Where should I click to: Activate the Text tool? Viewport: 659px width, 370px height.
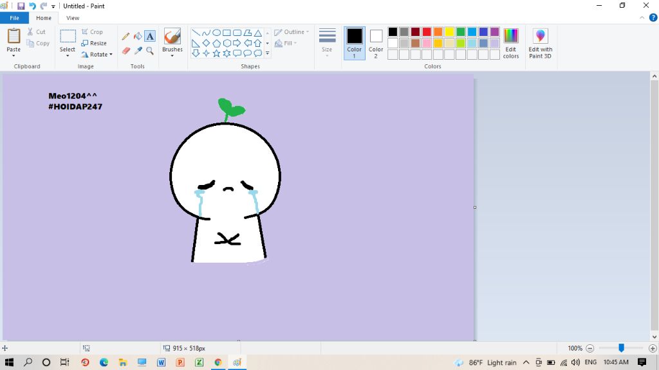pyautogui.click(x=150, y=37)
